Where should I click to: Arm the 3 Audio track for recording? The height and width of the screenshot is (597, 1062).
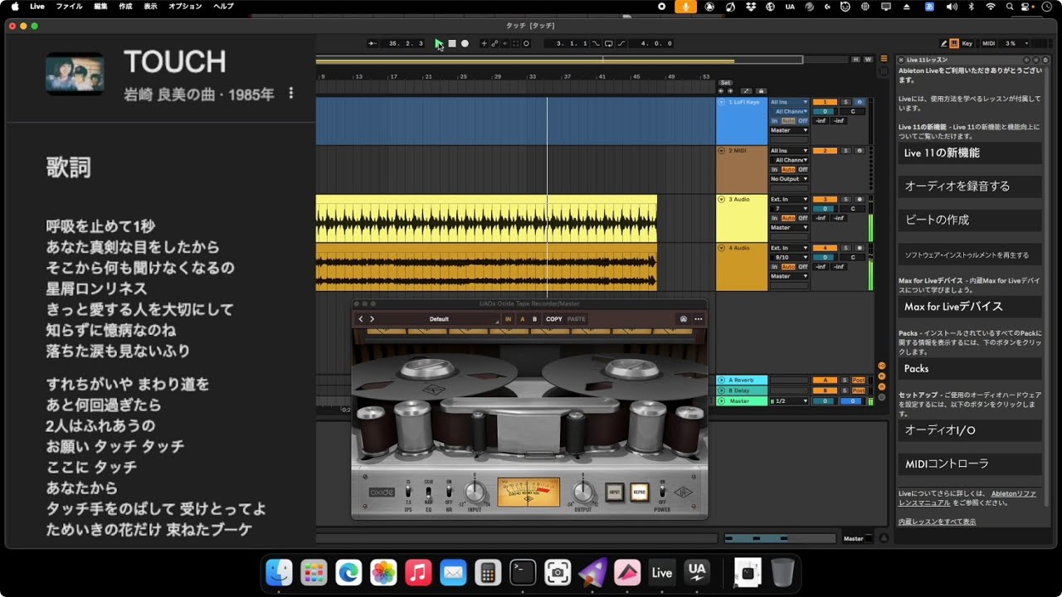tap(859, 199)
